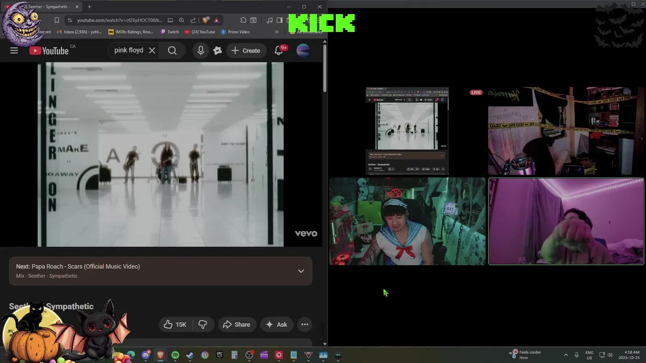Click the YouTube search magnifier button
This screenshot has width=646, height=363.
coord(172,50)
